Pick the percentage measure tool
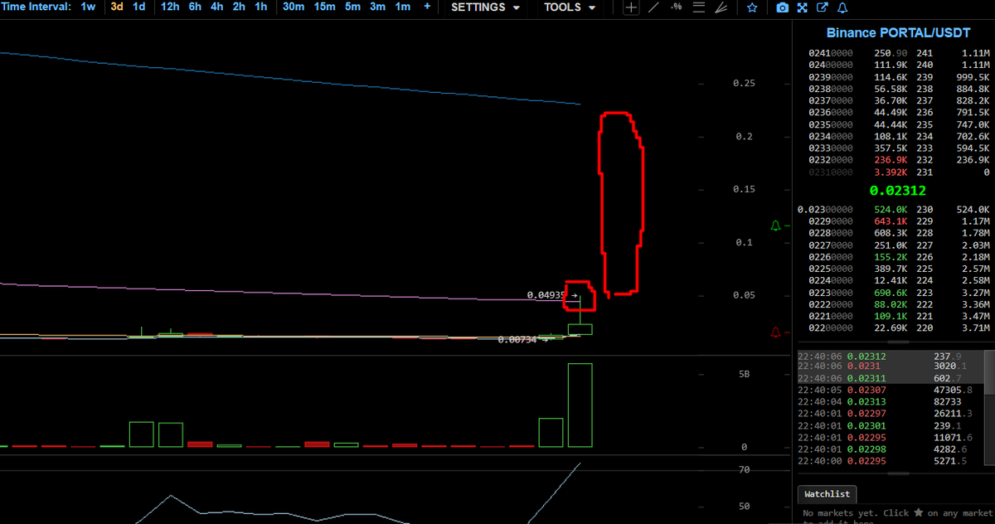The image size is (995, 524). [677, 7]
